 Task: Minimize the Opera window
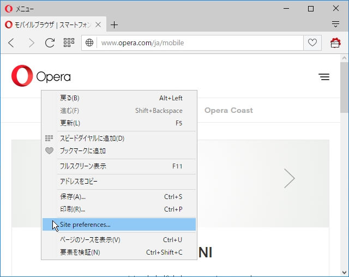(286, 9)
